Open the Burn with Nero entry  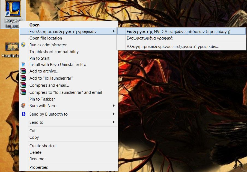pyautogui.click(x=69, y=106)
